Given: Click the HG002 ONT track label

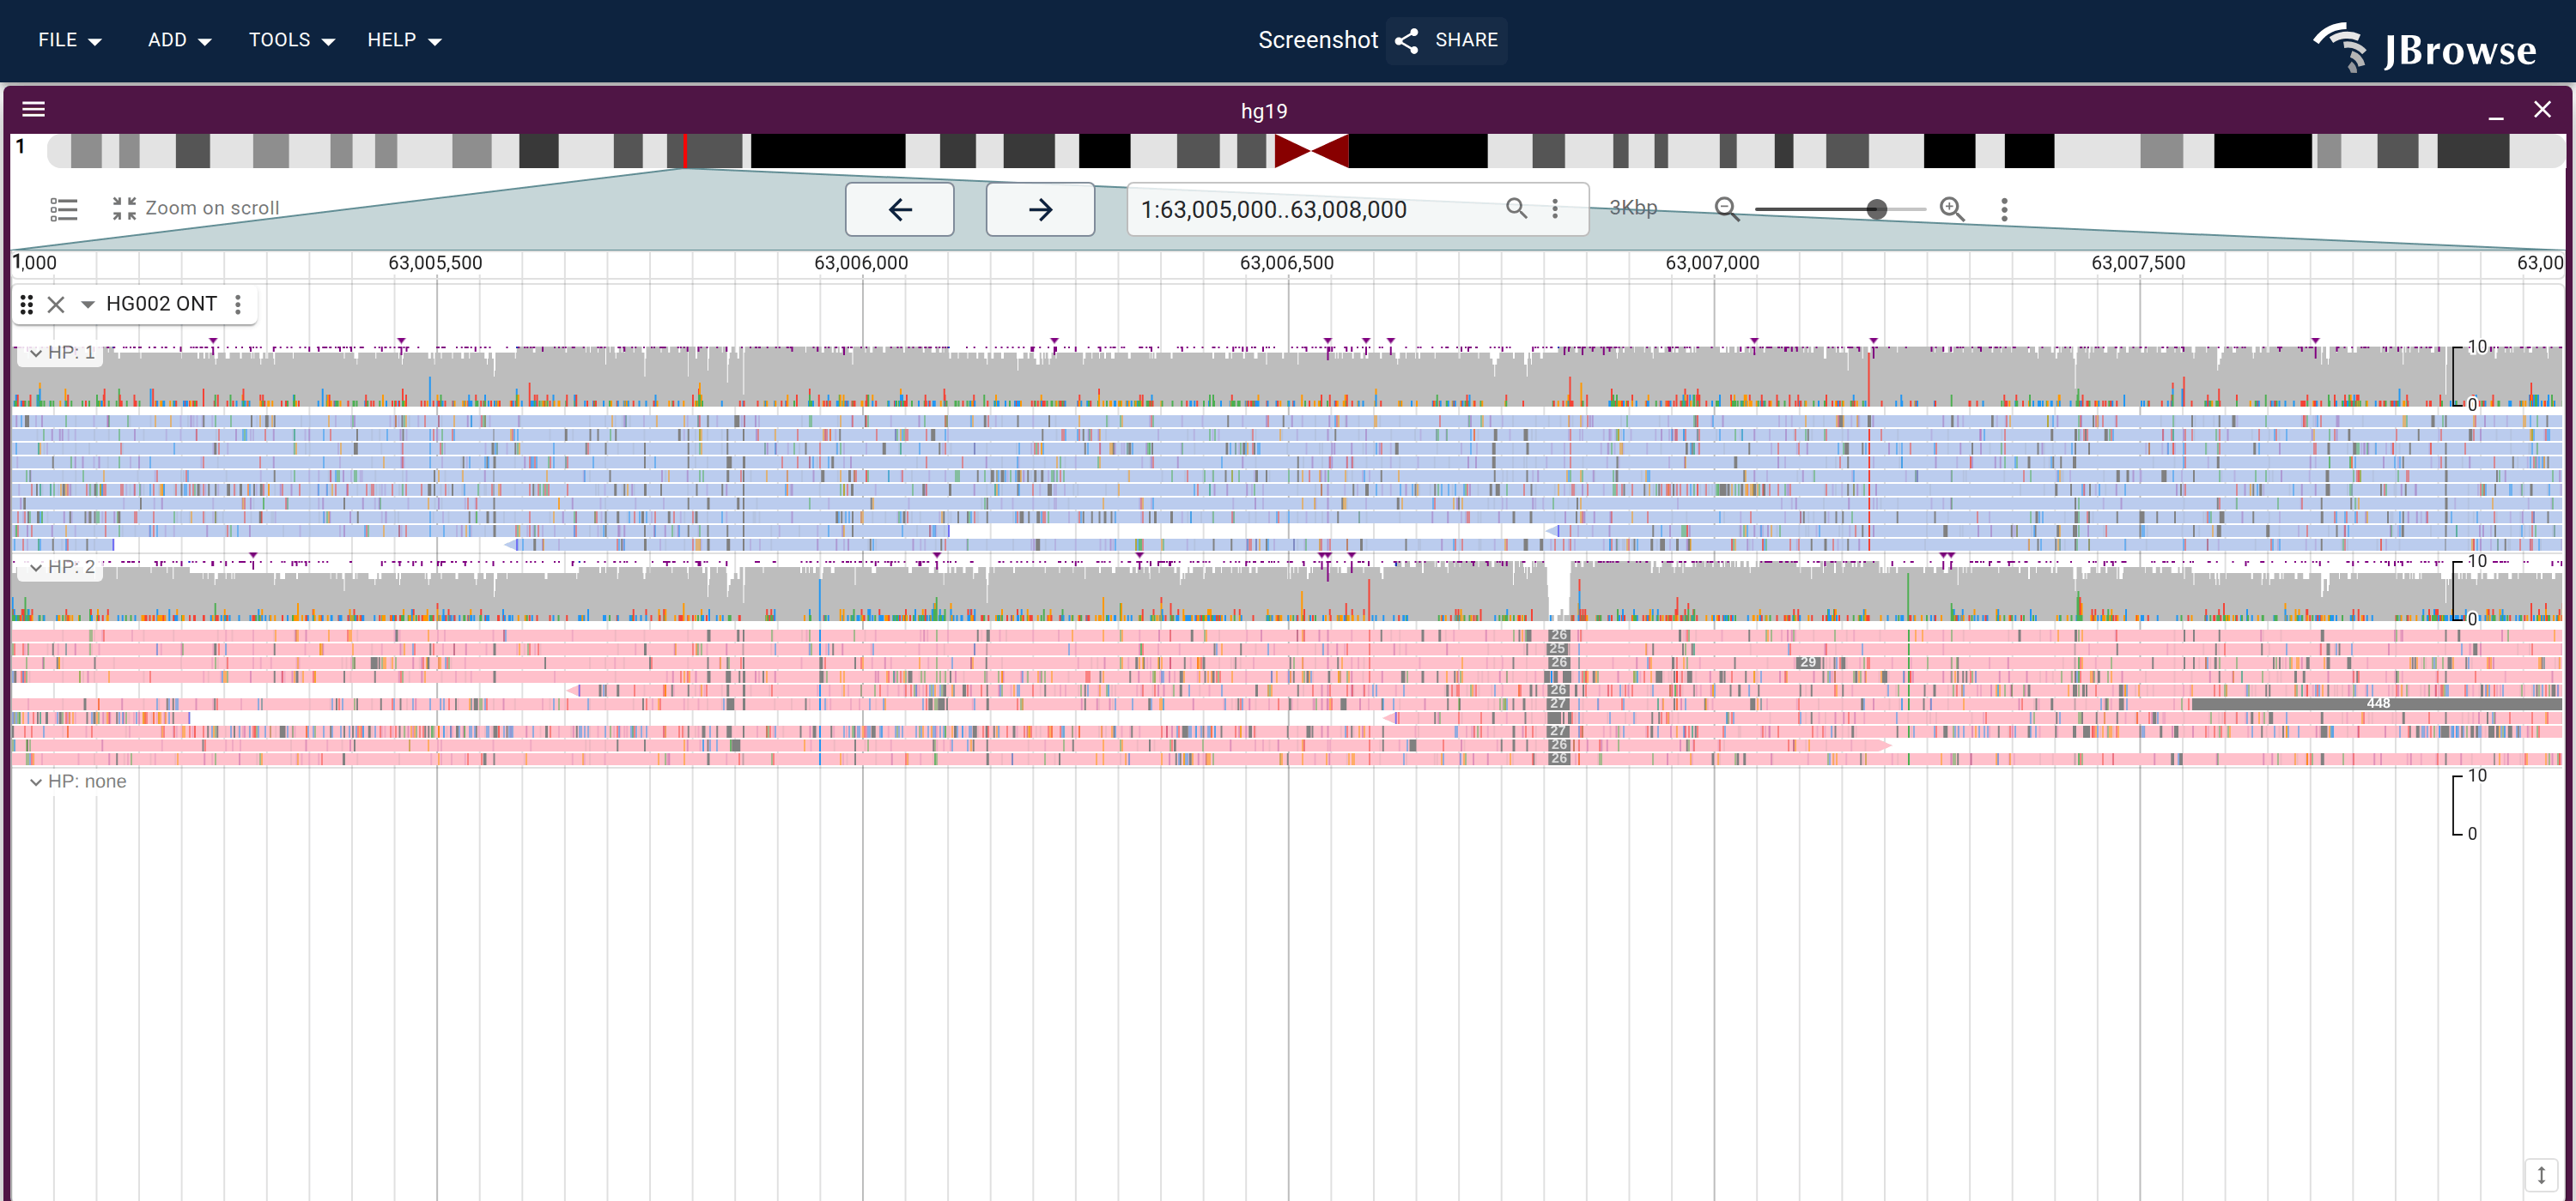Looking at the screenshot, I should tap(162, 304).
